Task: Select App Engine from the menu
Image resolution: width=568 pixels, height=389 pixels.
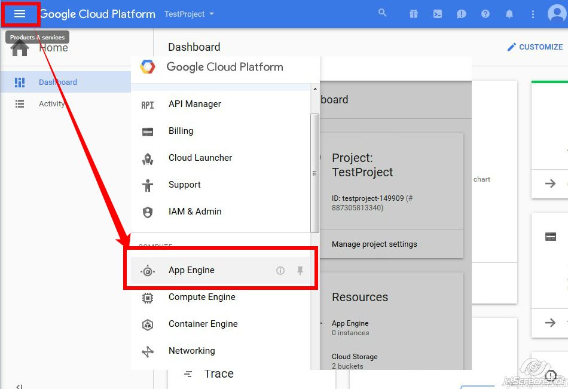Action: click(191, 270)
